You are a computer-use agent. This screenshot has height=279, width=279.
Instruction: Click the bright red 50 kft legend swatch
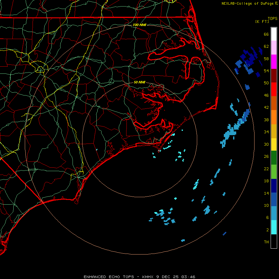274,89
